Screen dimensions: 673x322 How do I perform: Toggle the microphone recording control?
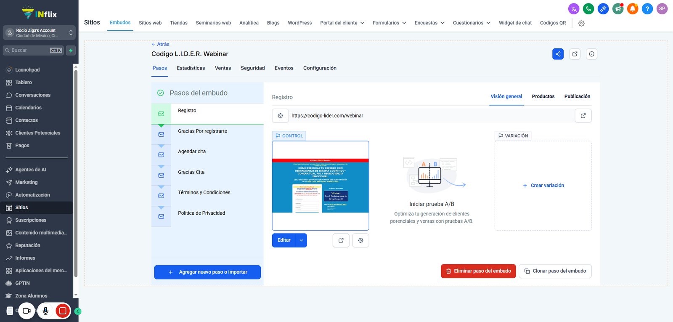click(45, 311)
